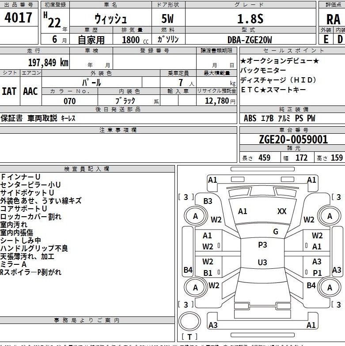The width and height of the screenshot is (345, 346).
Task: Click the lot number 4017
Action: pos(19,18)
